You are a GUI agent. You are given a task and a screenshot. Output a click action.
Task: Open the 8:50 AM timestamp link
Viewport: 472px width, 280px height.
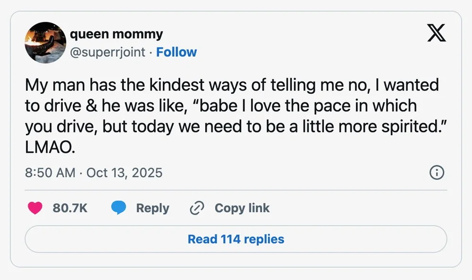50,173
